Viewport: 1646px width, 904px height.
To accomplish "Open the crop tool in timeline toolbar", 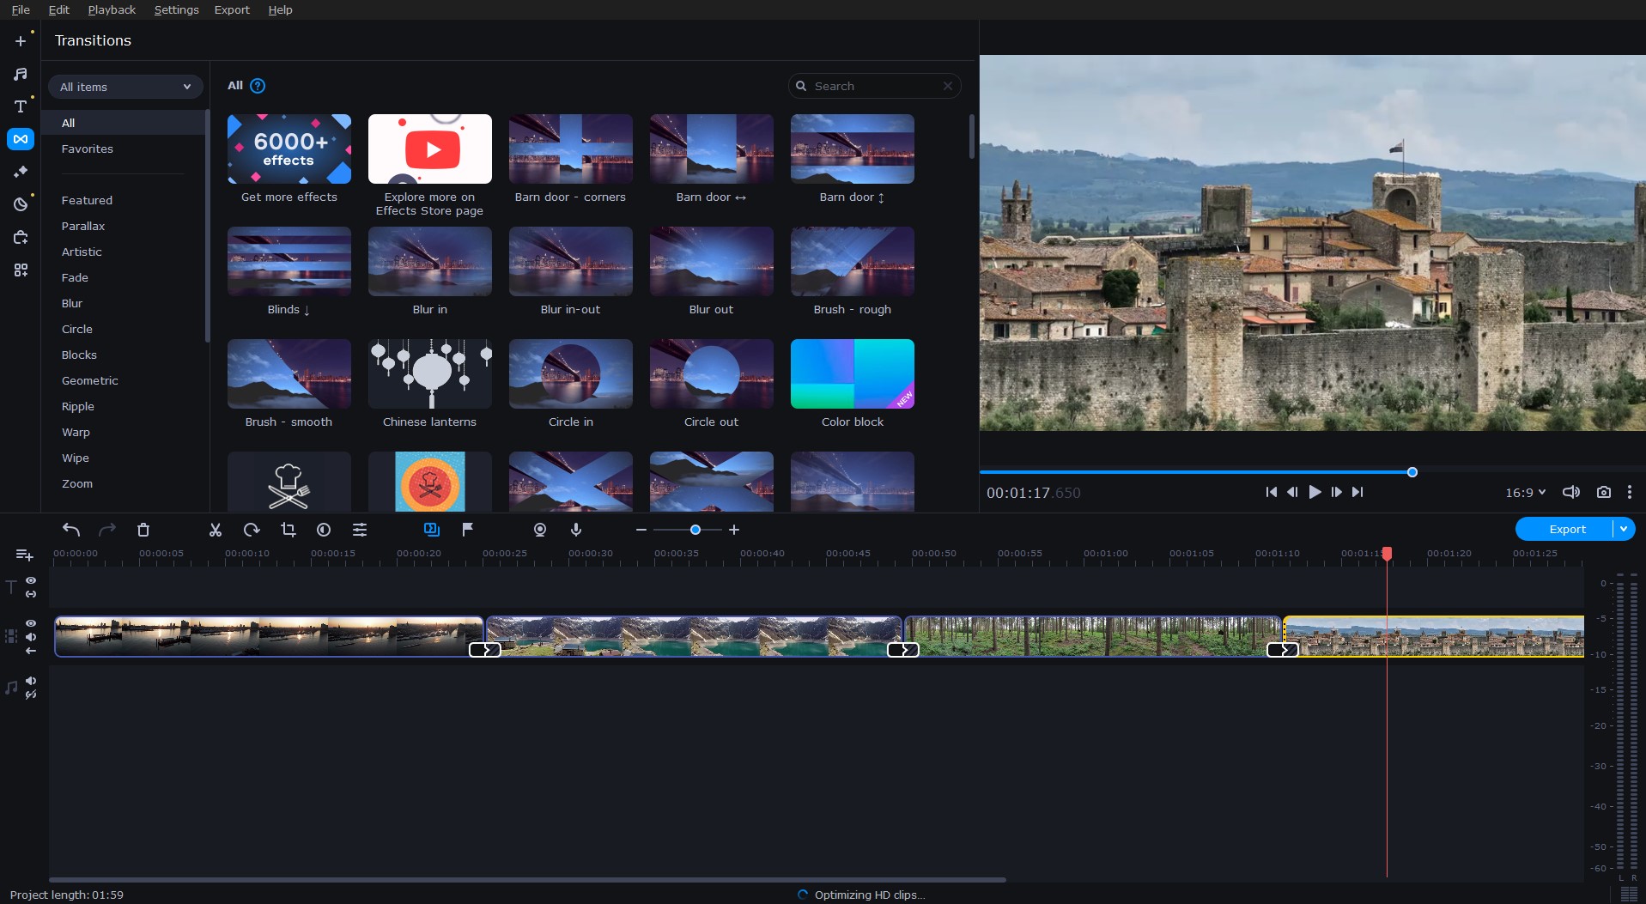I will pyautogui.click(x=289, y=530).
